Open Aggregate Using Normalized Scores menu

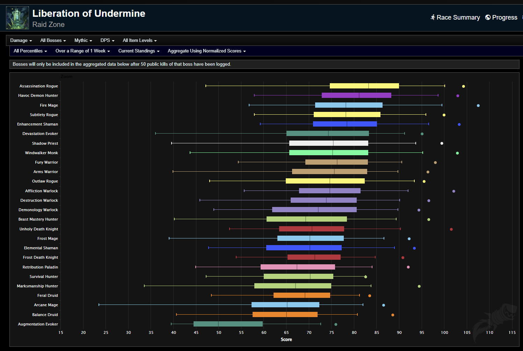tap(206, 51)
